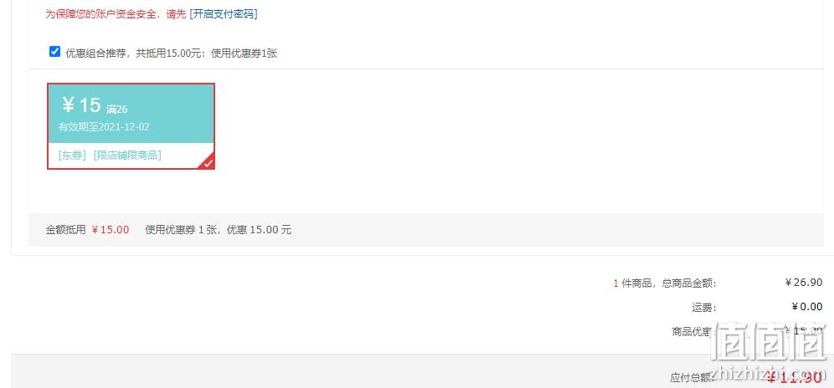Click the zhizhizhi.com watermark logo
This screenshot has height=388, width=834.
click(771, 352)
